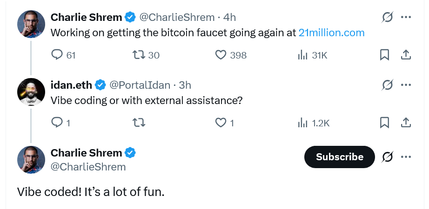Bookmark Charlie Shrem's first tweet
The height and width of the screenshot is (209, 429).
click(384, 55)
